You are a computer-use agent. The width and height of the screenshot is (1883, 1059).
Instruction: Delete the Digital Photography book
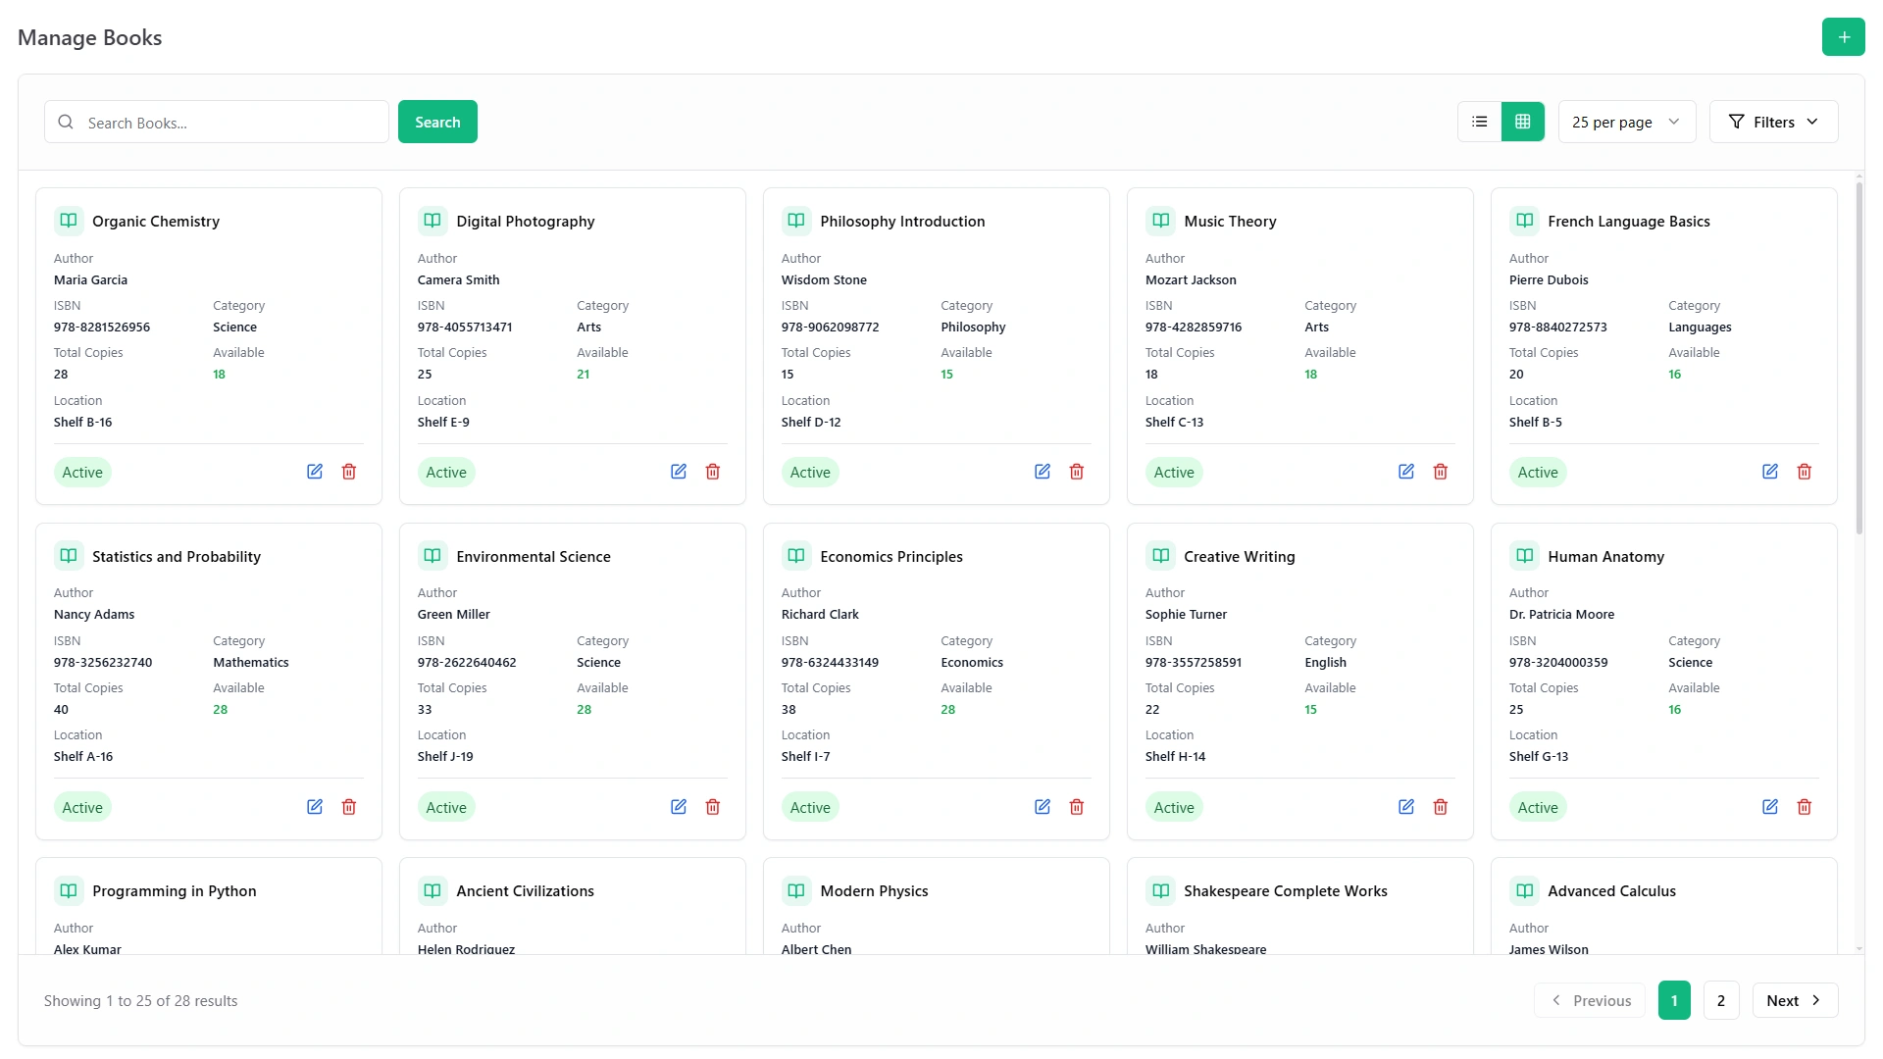[x=713, y=472]
